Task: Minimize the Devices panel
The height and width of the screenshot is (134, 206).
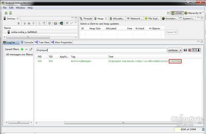Action: click(x=73, y=17)
